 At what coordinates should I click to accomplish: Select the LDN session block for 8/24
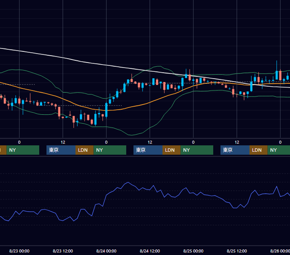point(171,150)
